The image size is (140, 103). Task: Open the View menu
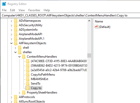pyautogui.click(x=22, y=10)
